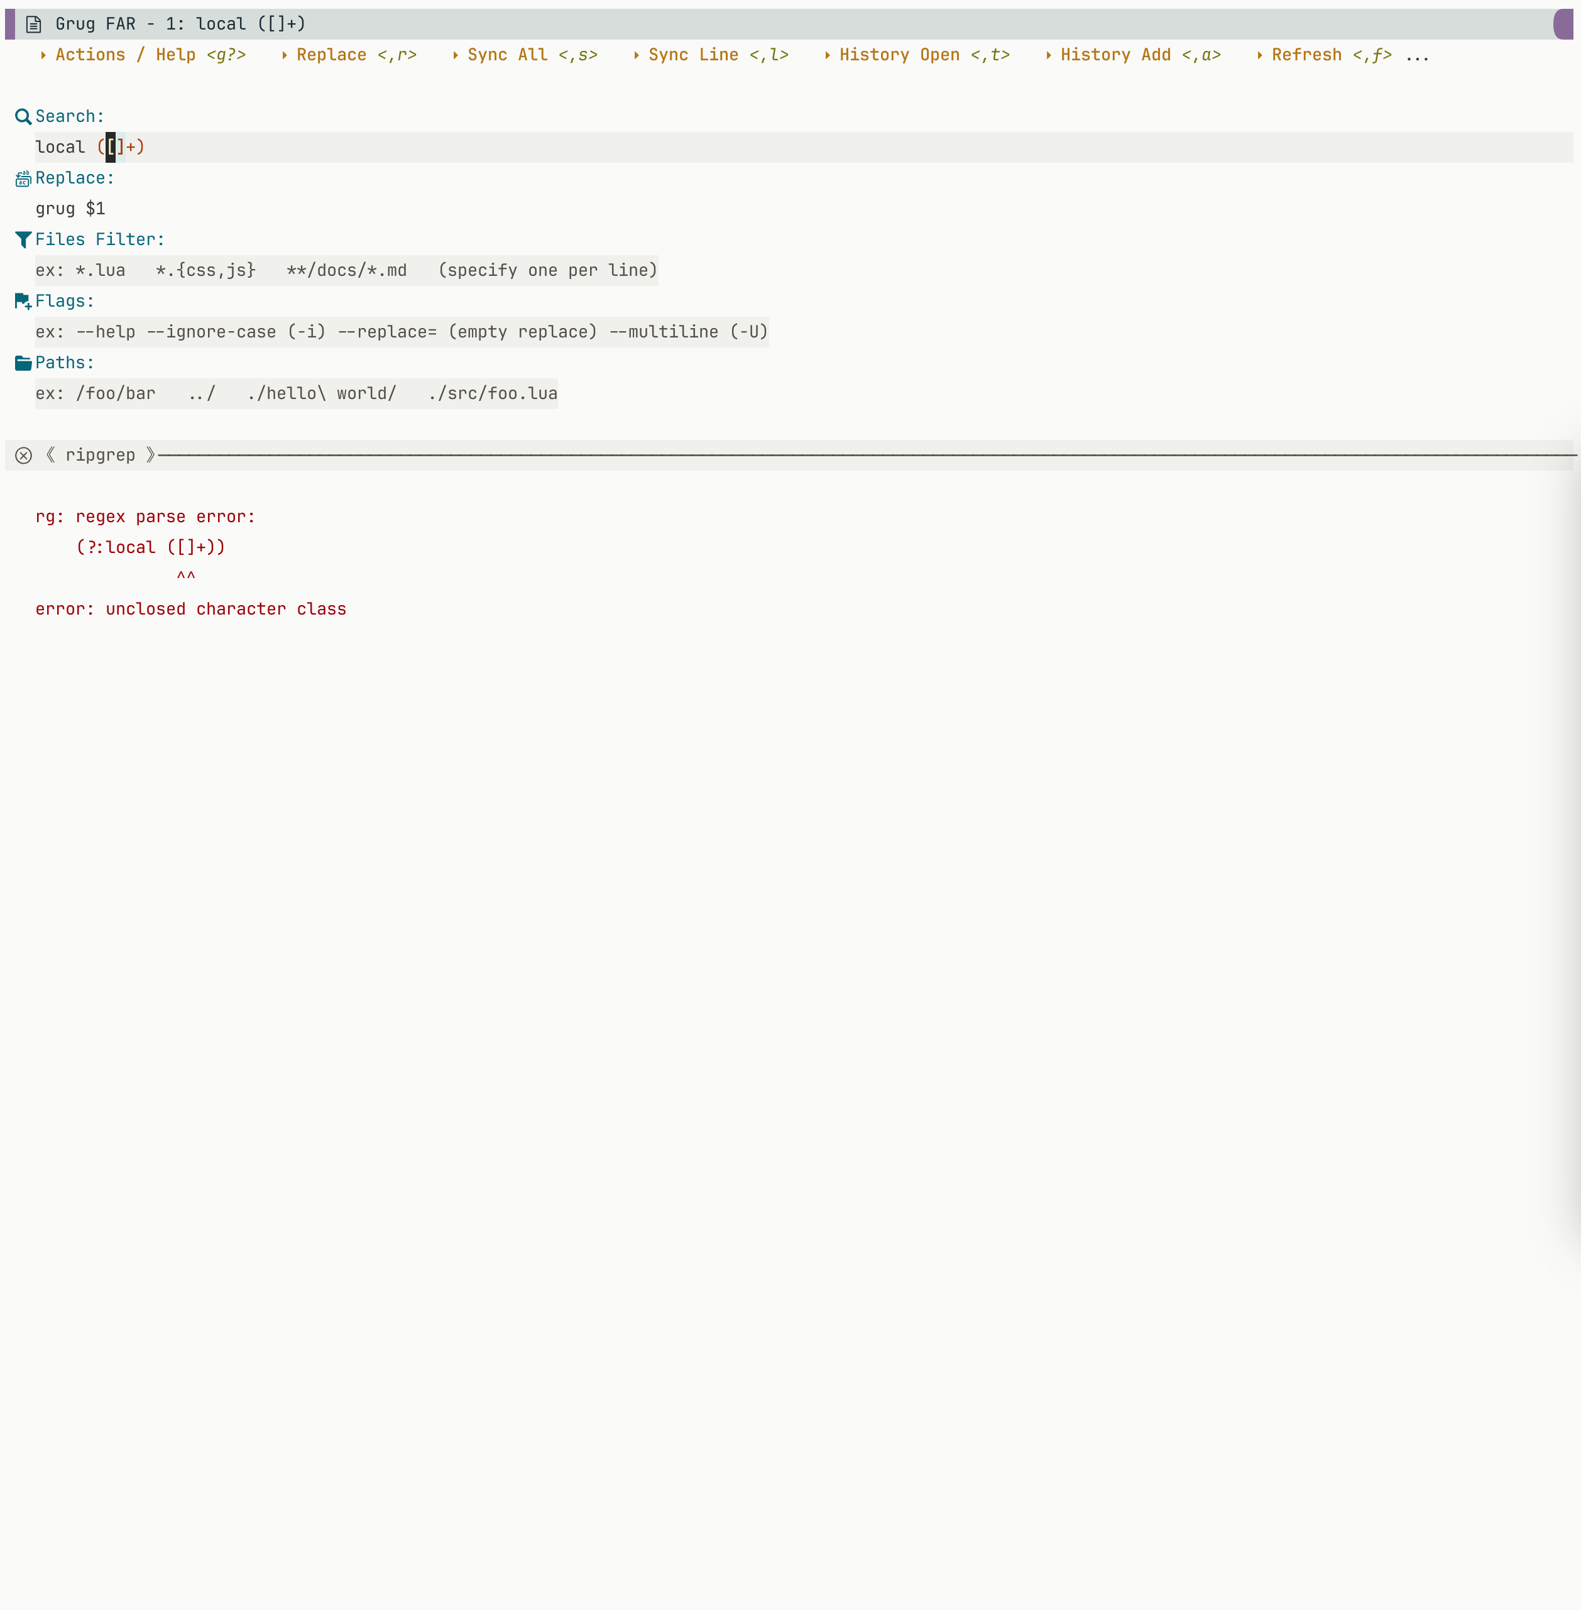The height and width of the screenshot is (1610, 1581).
Task: Click the folder icon next to Paths
Action: point(23,362)
